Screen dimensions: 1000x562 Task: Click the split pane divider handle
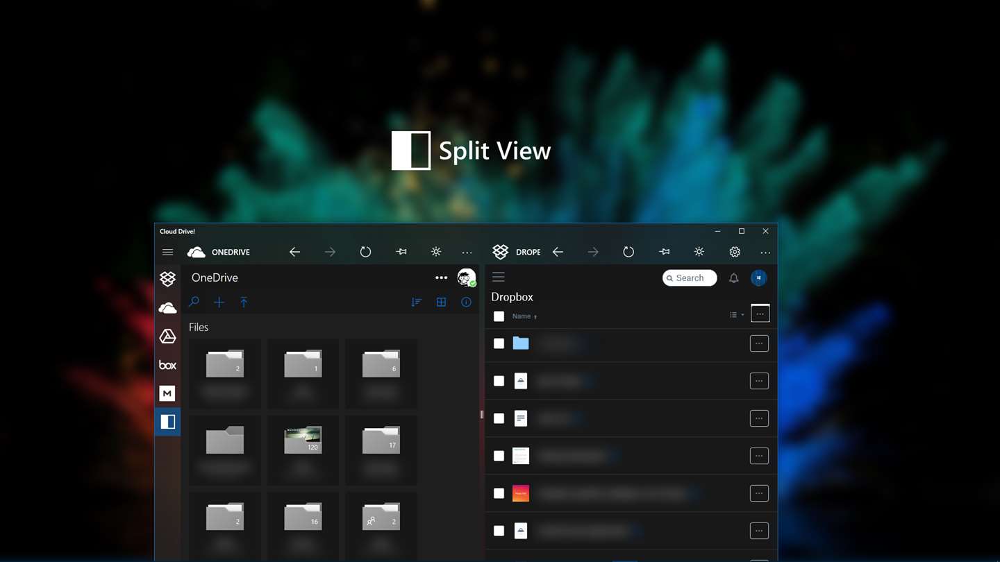click(x=481, y=414)
